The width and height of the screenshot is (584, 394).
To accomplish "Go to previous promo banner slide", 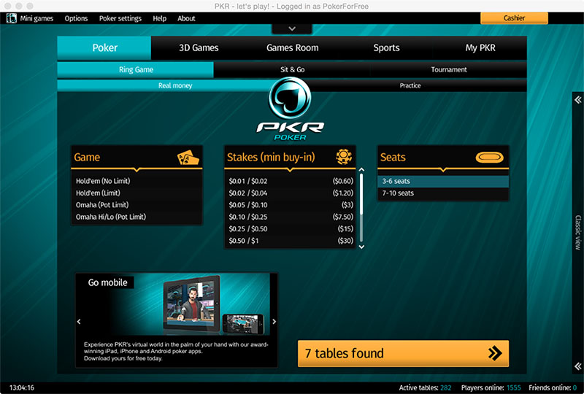I will (79, 321).
